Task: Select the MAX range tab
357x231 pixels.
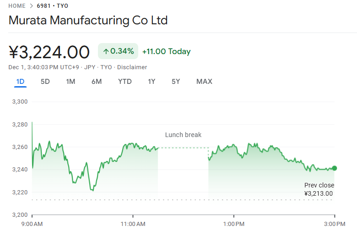Action: pos(204,82)
